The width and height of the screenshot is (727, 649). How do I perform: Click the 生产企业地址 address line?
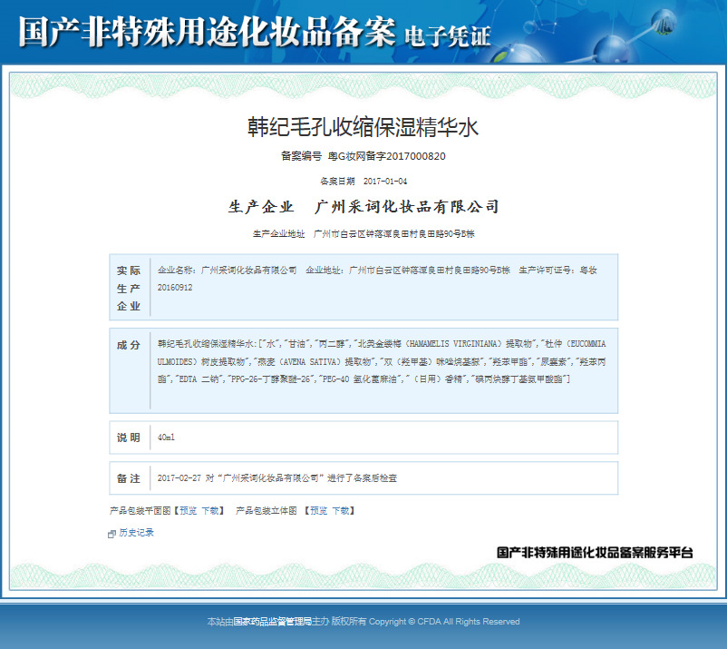point(363,233)
